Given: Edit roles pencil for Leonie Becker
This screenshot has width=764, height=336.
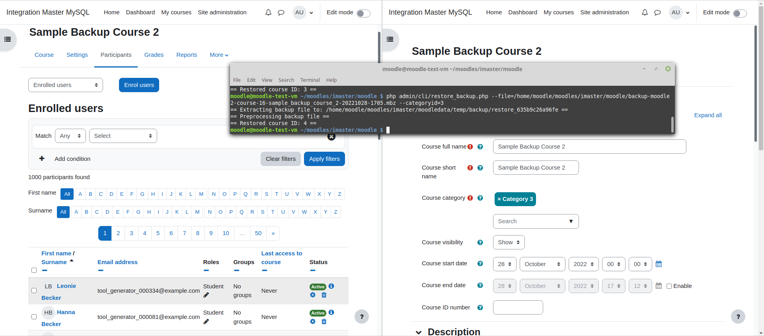Looking at the screenshot, I should [206, 295].
